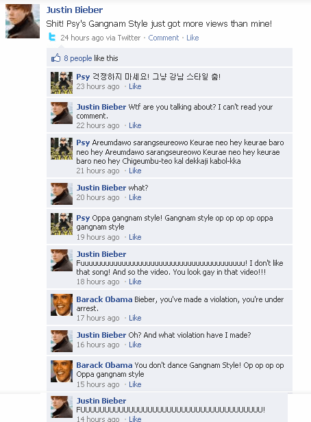
Task: Like Justin Bieber's comment from 16 hours ago
Action: coord(135,345)
